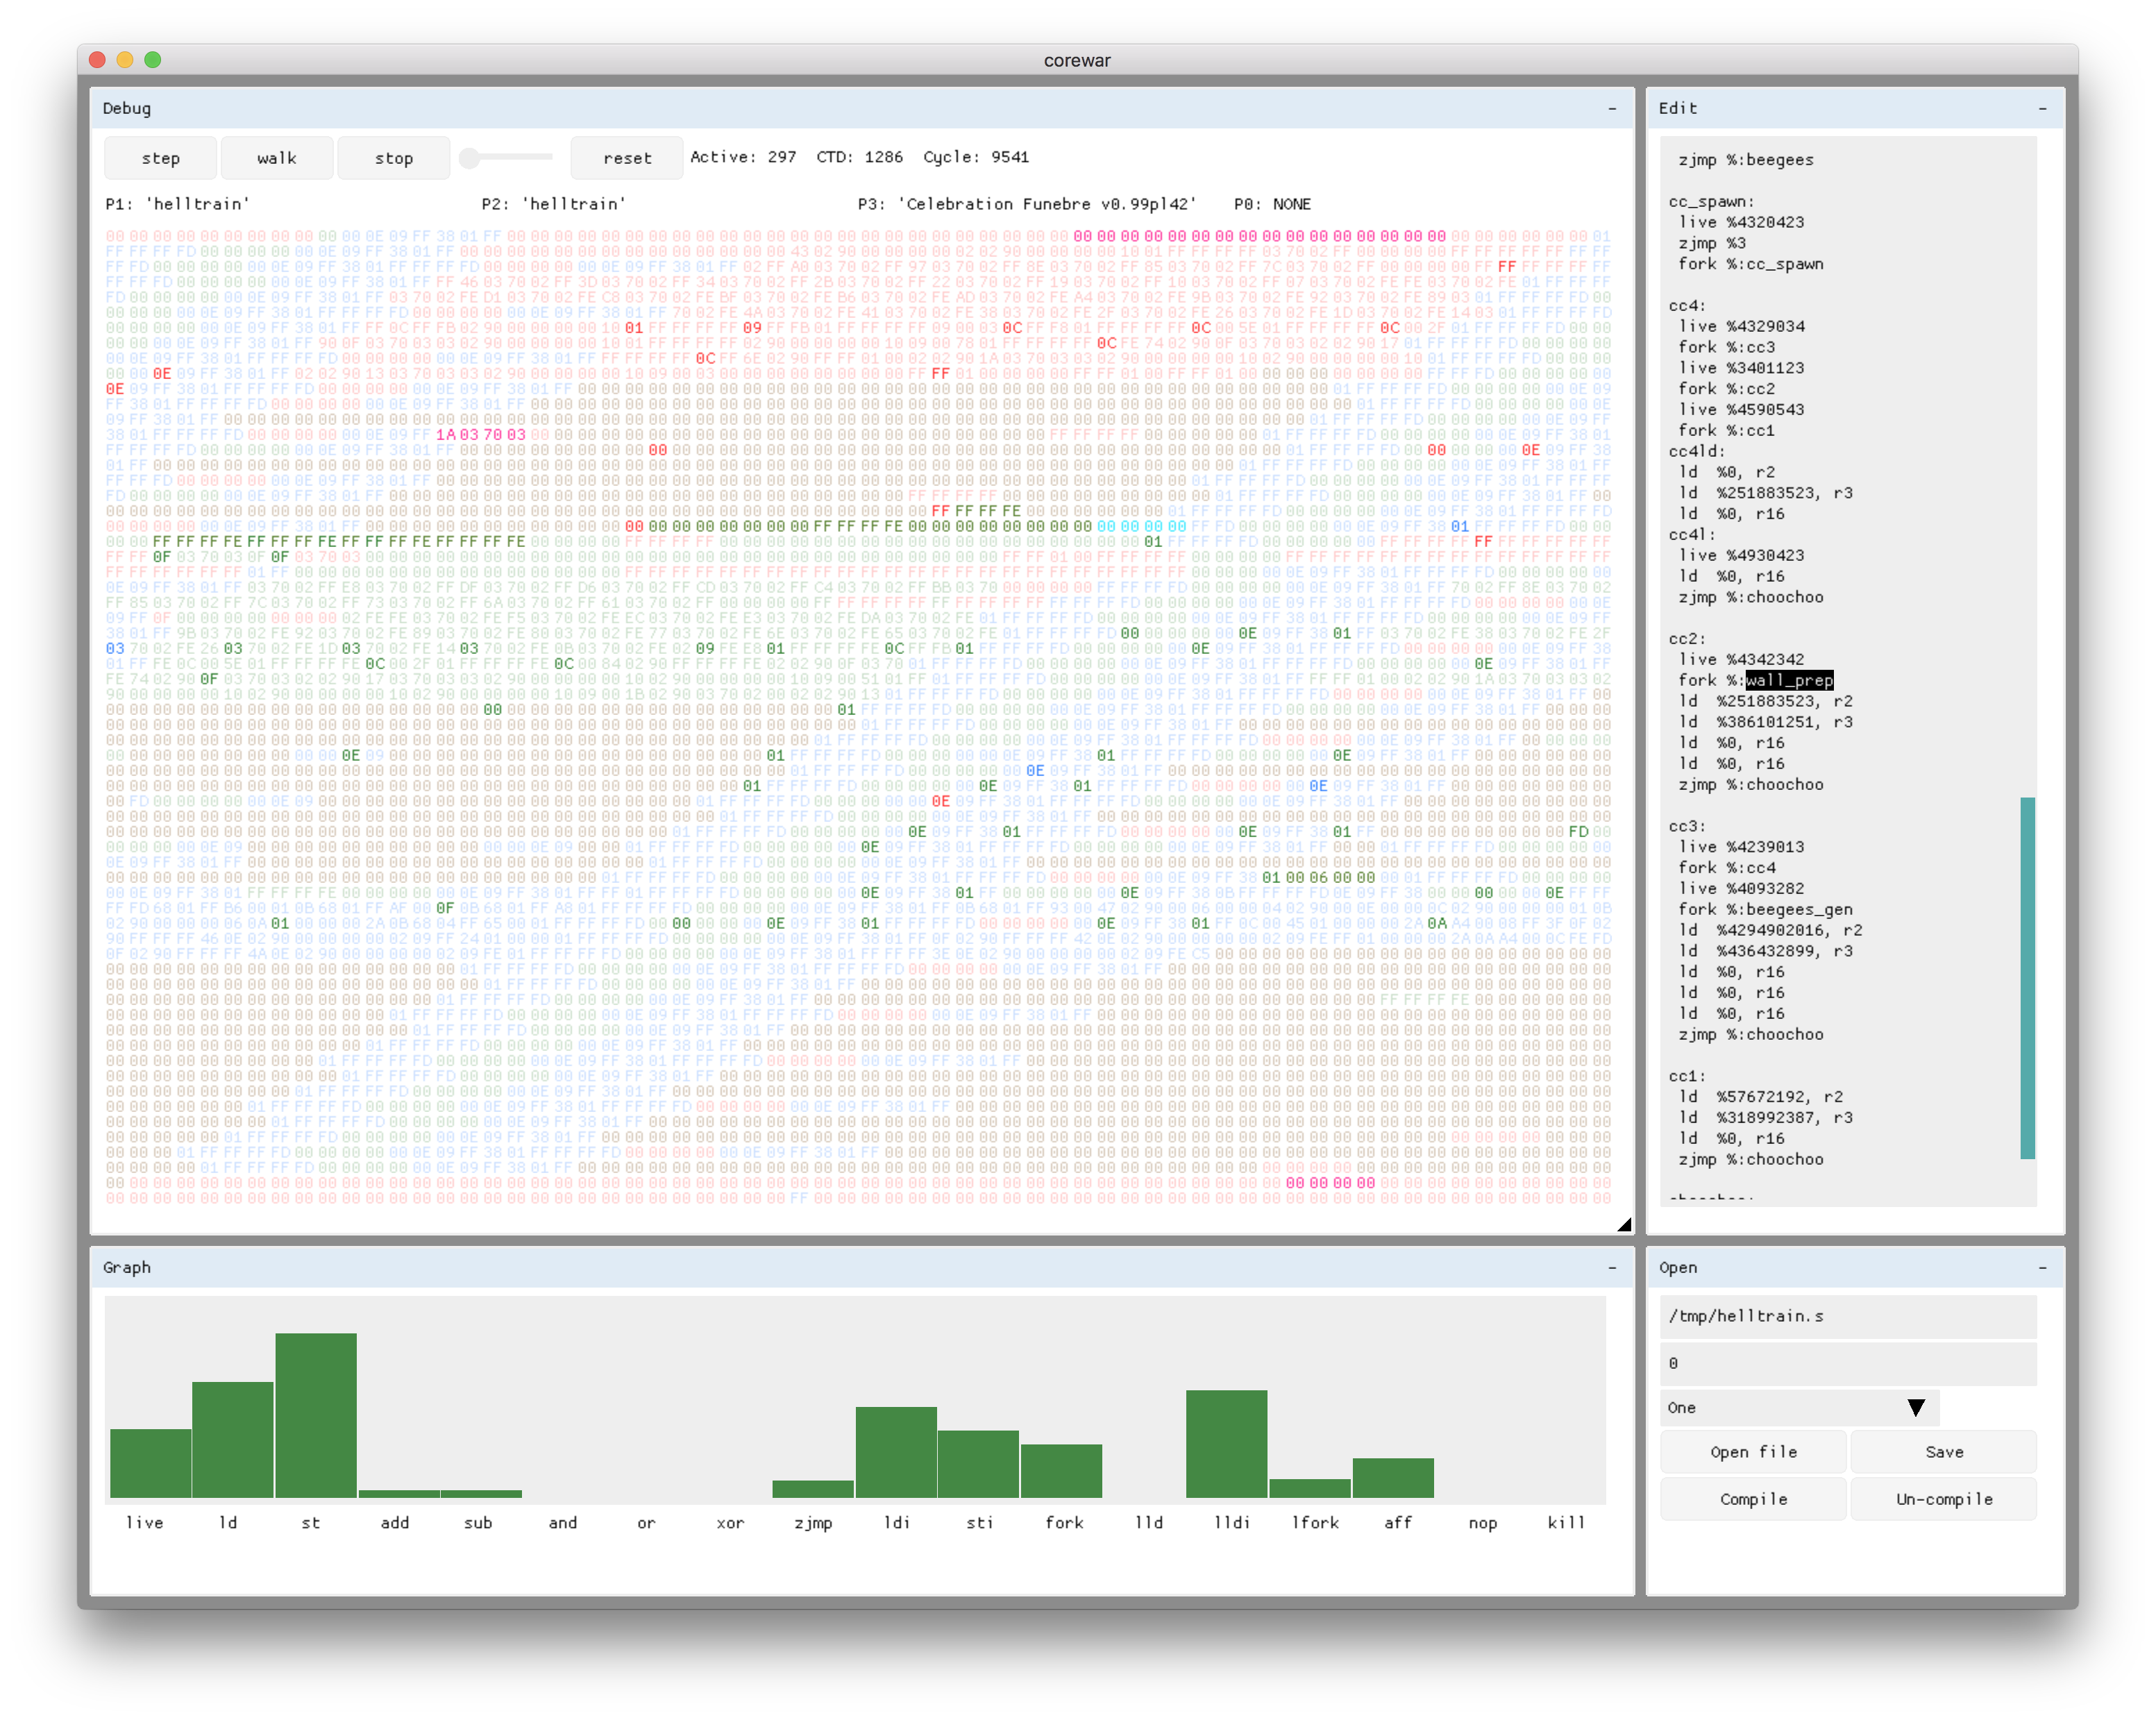Click the P1: 'helltrain' player label

(x=177, y=204)
